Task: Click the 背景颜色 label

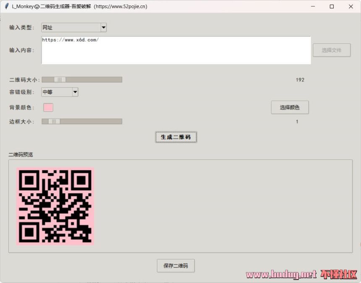Action: pos(22,107)
